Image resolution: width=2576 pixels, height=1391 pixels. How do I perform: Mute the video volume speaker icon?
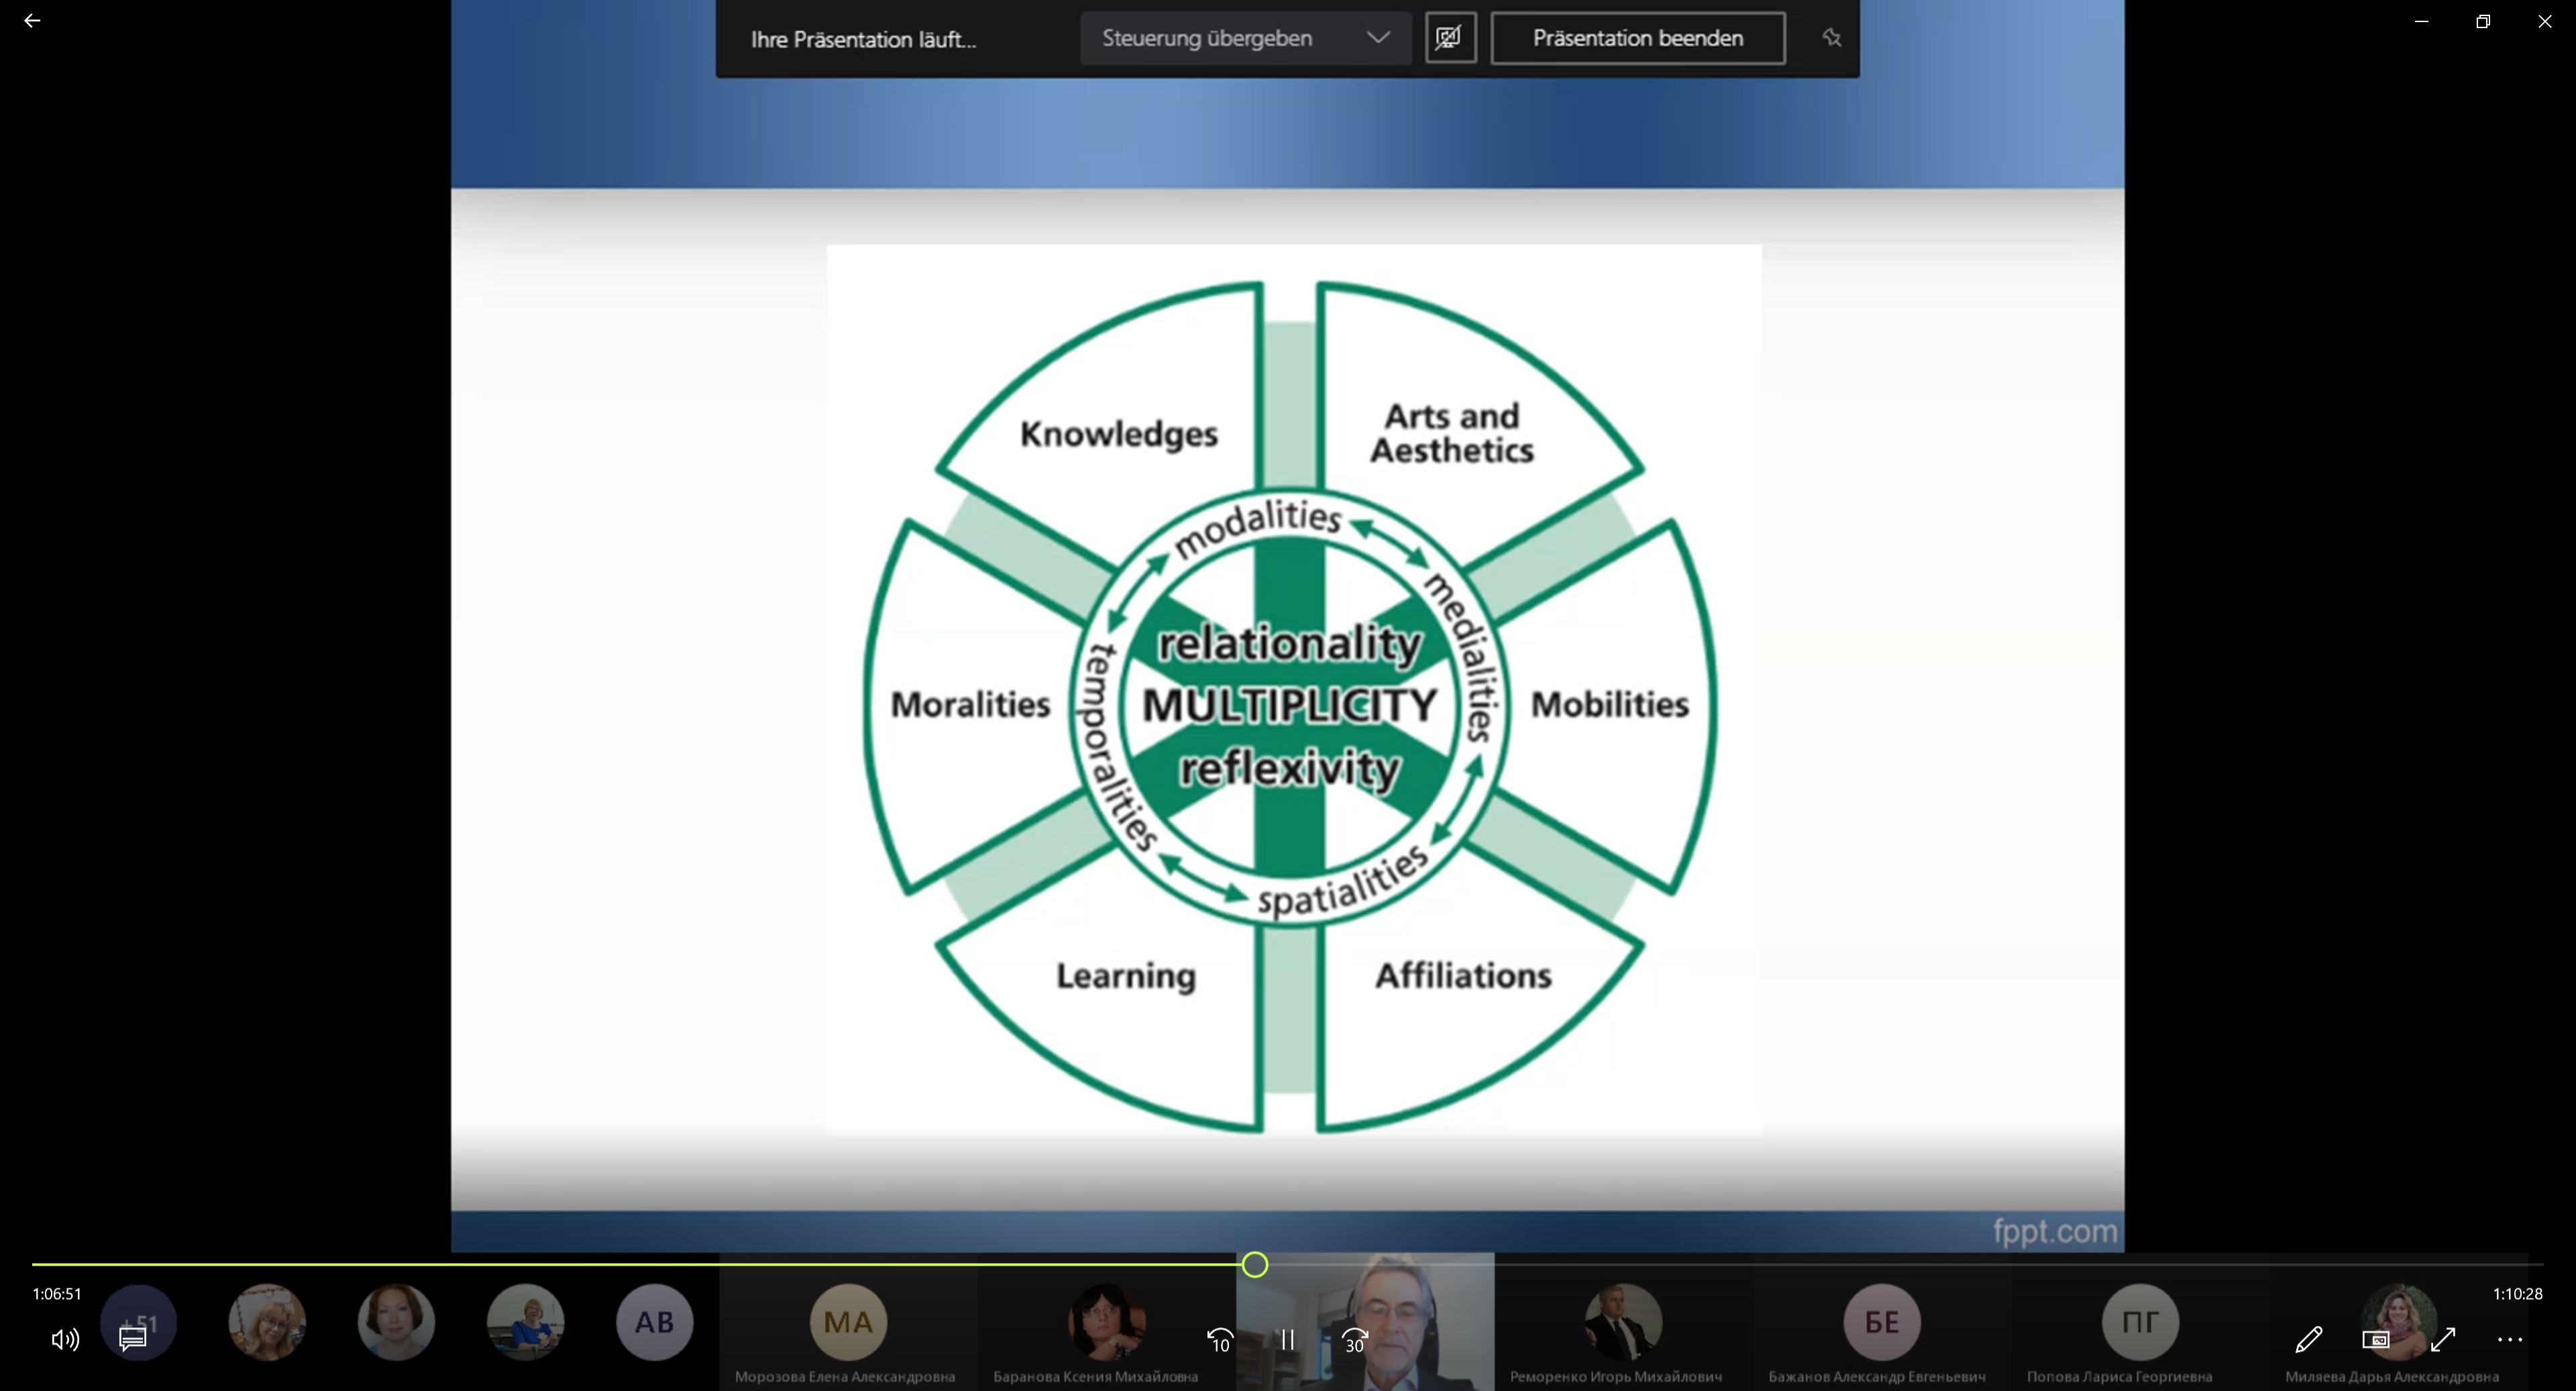64,1339
